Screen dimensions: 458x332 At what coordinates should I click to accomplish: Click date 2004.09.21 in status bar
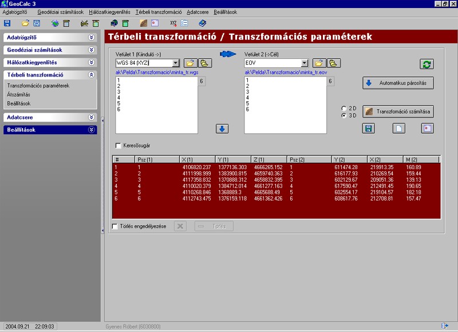coord(17,326)
